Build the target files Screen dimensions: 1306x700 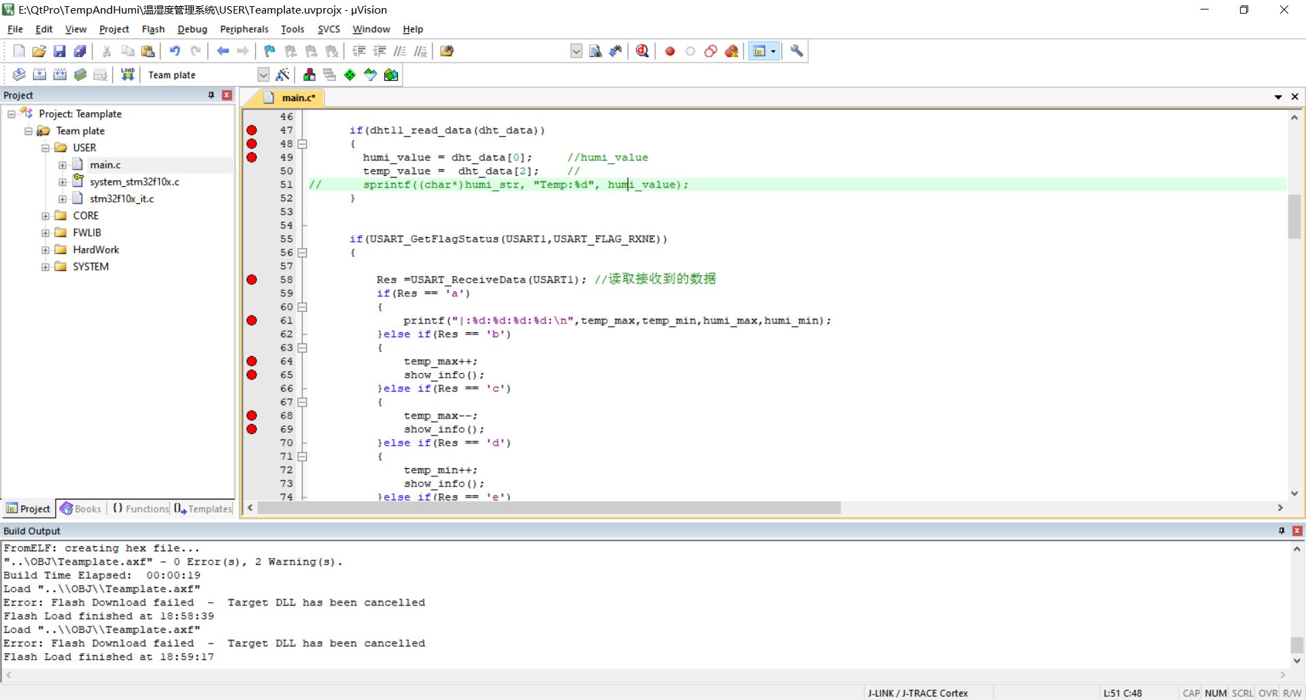point(39,75)
